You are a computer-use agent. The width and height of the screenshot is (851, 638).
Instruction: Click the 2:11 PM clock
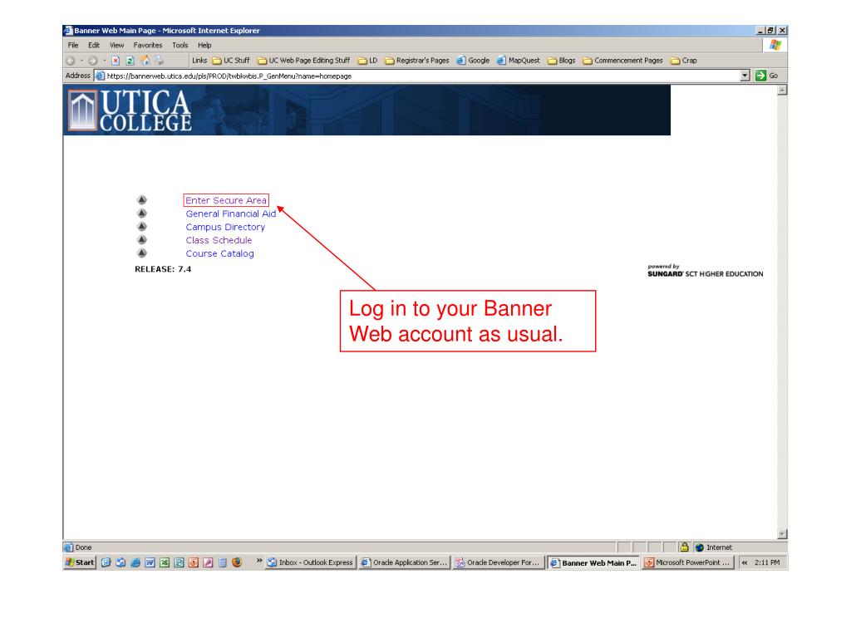[x=767, y=562]
